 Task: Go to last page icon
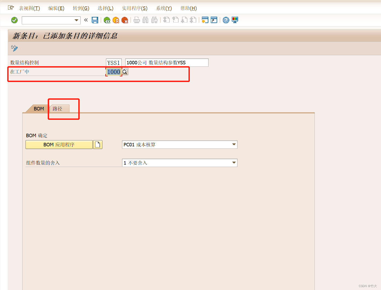pos(193,20)
